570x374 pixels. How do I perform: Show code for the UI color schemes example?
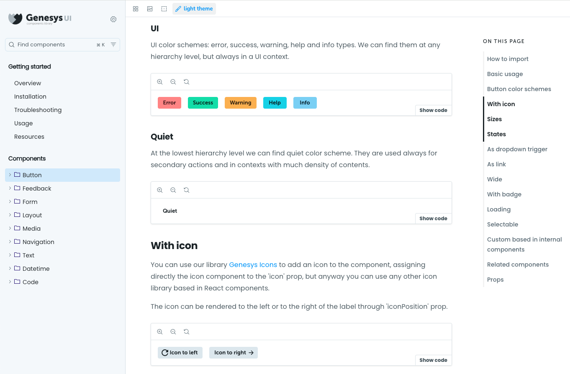(x=433, y=110)
